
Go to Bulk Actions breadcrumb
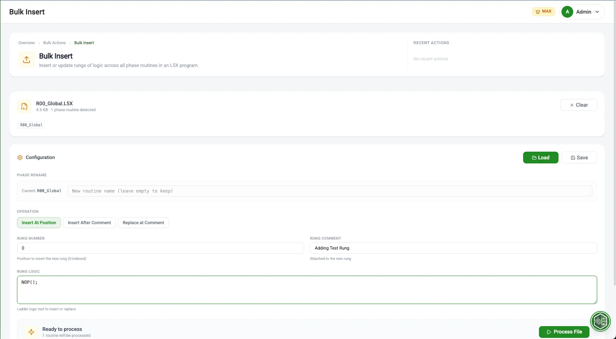tap(55, 43)
